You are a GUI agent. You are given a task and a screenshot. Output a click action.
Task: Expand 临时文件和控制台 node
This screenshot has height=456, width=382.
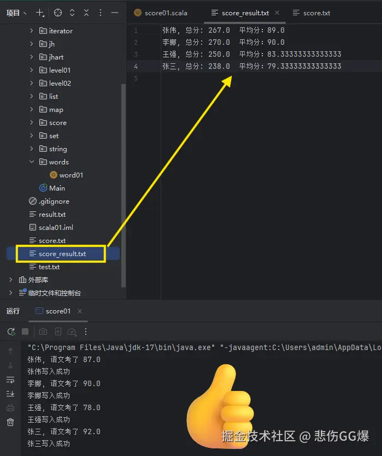click(x=11, y=293)
